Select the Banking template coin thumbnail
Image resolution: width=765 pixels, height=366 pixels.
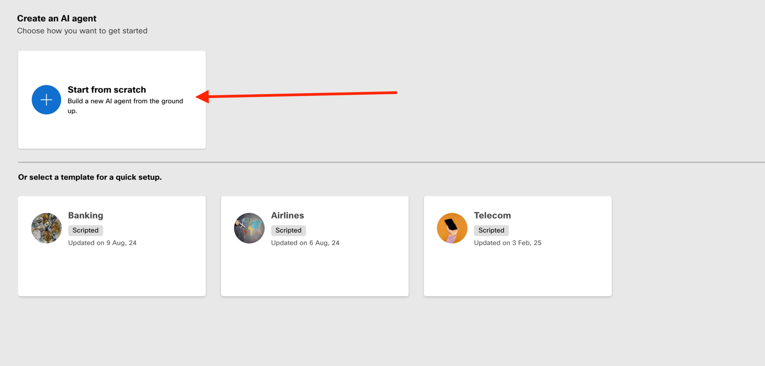(47, 228)
